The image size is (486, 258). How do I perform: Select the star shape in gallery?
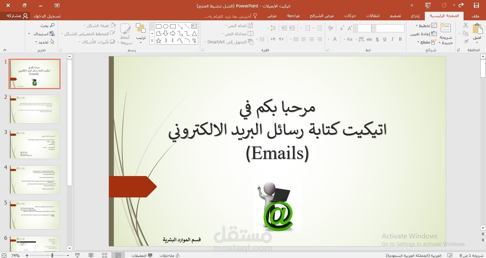pyautogui.click(x=159, y=41)
